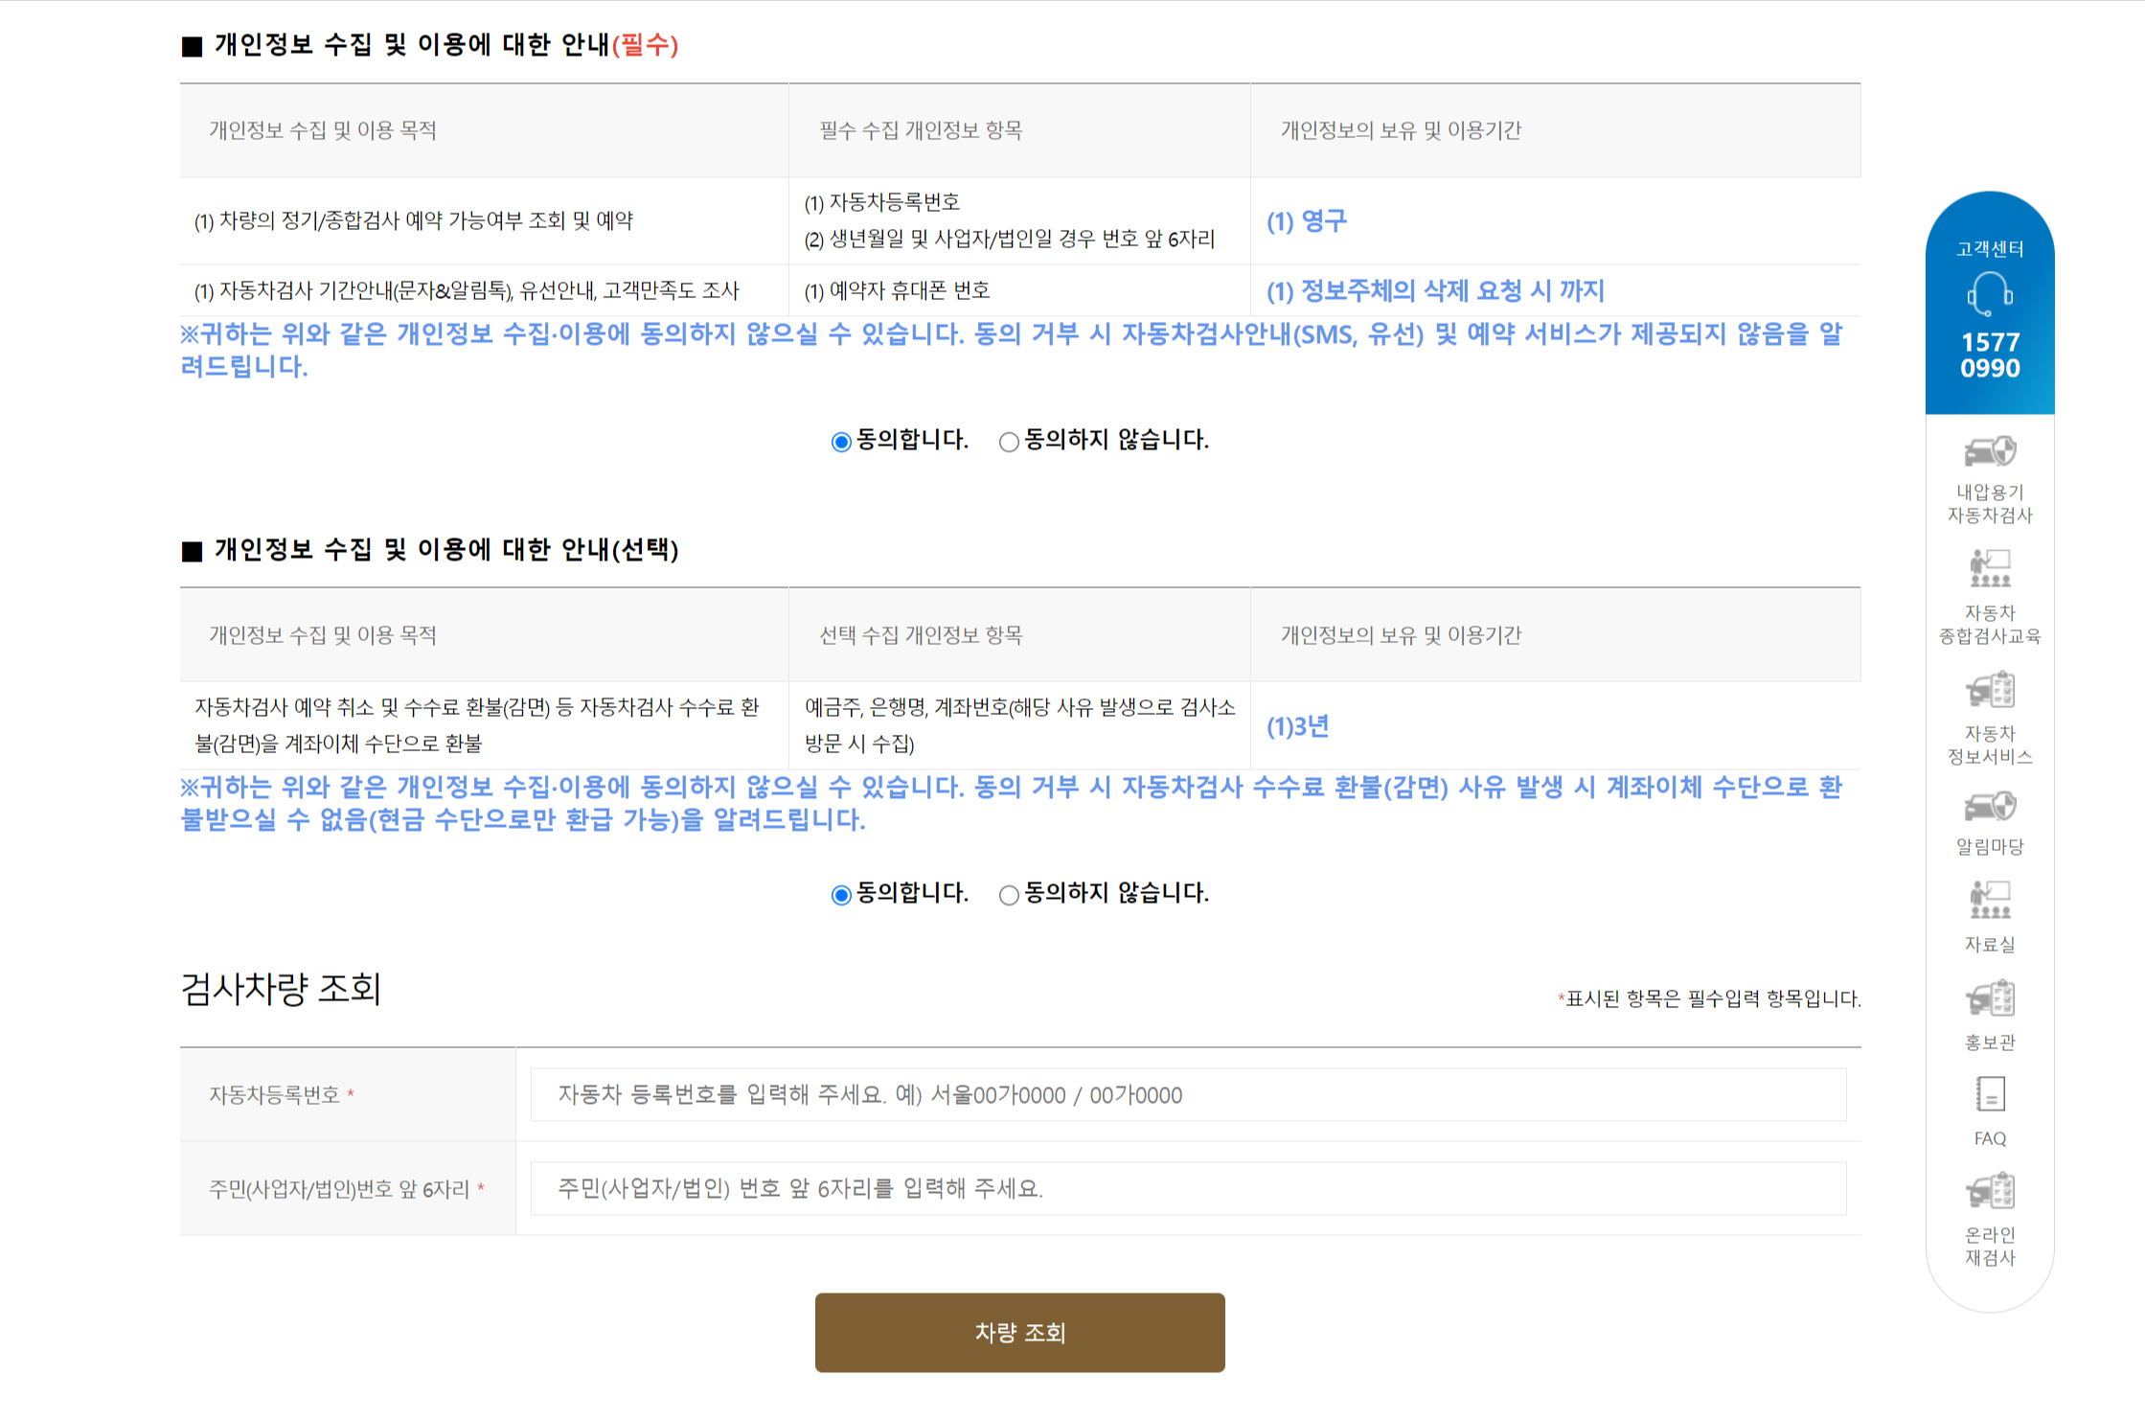This screenshot has height=1420, width=2145.
Task: Click the 온라인 재검사 text label
Action: [1990, 1247]
